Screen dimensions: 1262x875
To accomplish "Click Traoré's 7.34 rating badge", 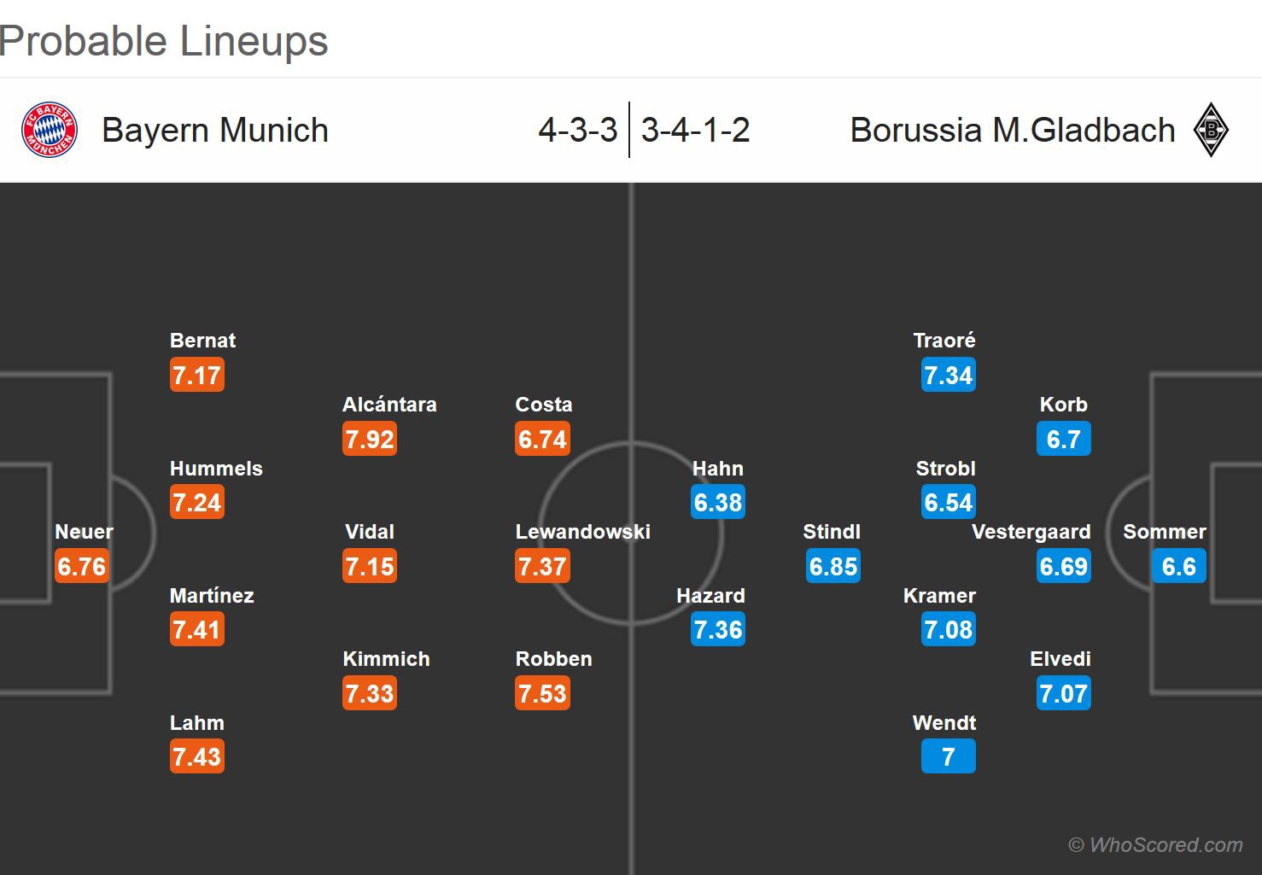I will coord(948,375).
